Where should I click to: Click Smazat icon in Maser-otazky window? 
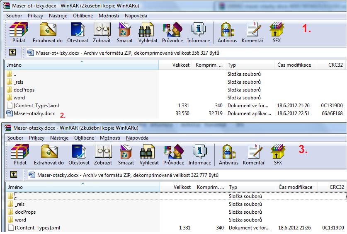coord(126,154)
